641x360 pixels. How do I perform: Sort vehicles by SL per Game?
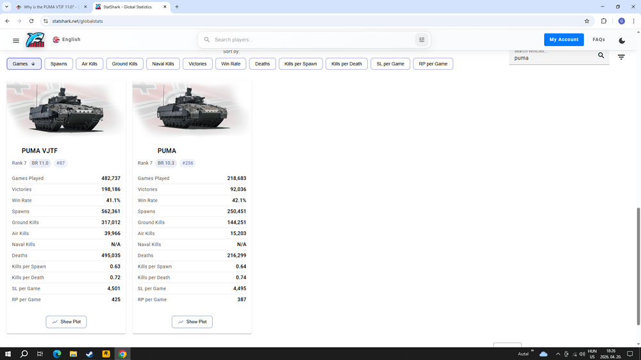point(390,64)
